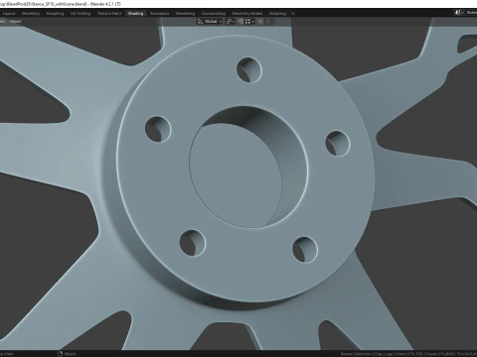
Task: Open the Scripting workspace tab
Action: click(277, 13)
